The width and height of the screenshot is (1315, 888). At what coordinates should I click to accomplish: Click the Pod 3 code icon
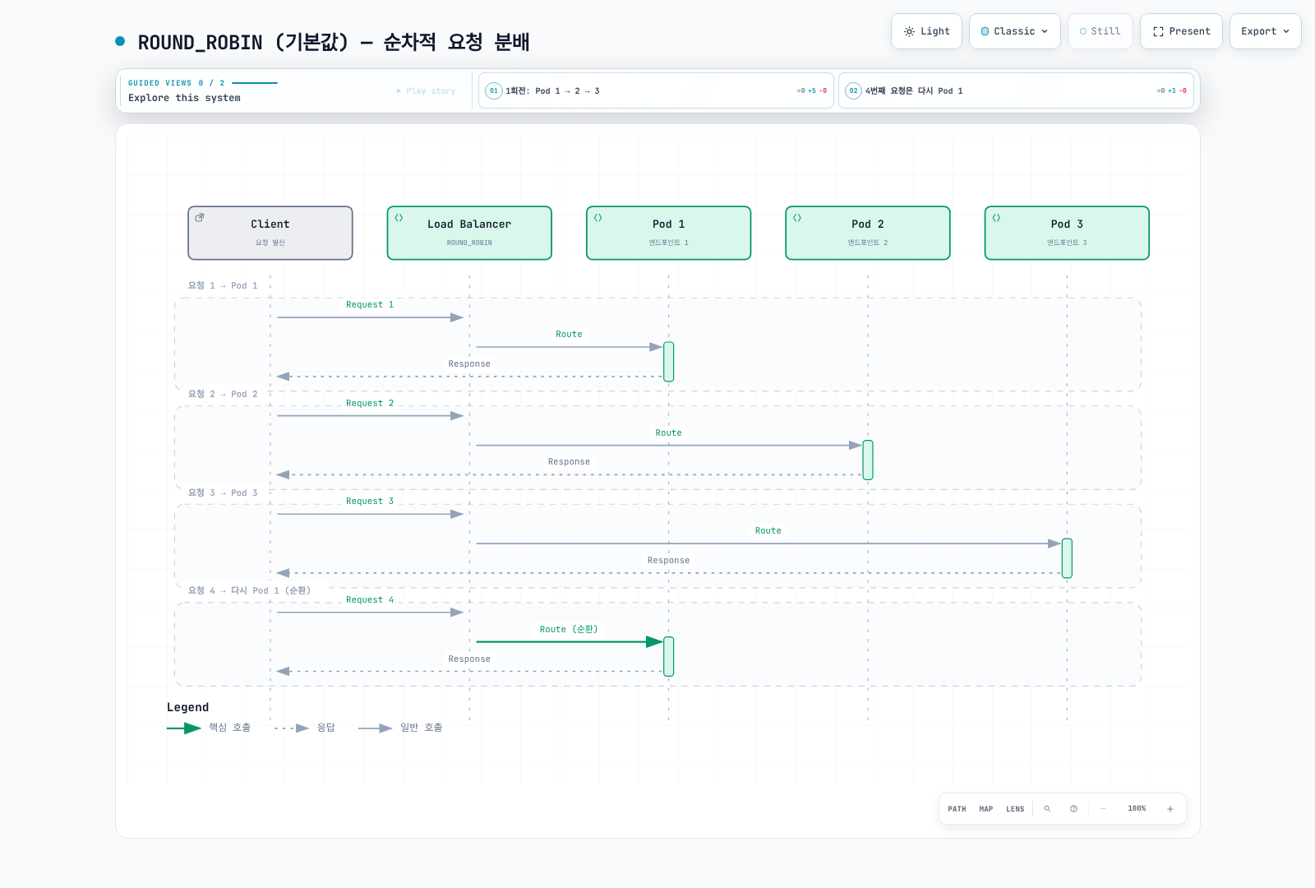(996, 218)
